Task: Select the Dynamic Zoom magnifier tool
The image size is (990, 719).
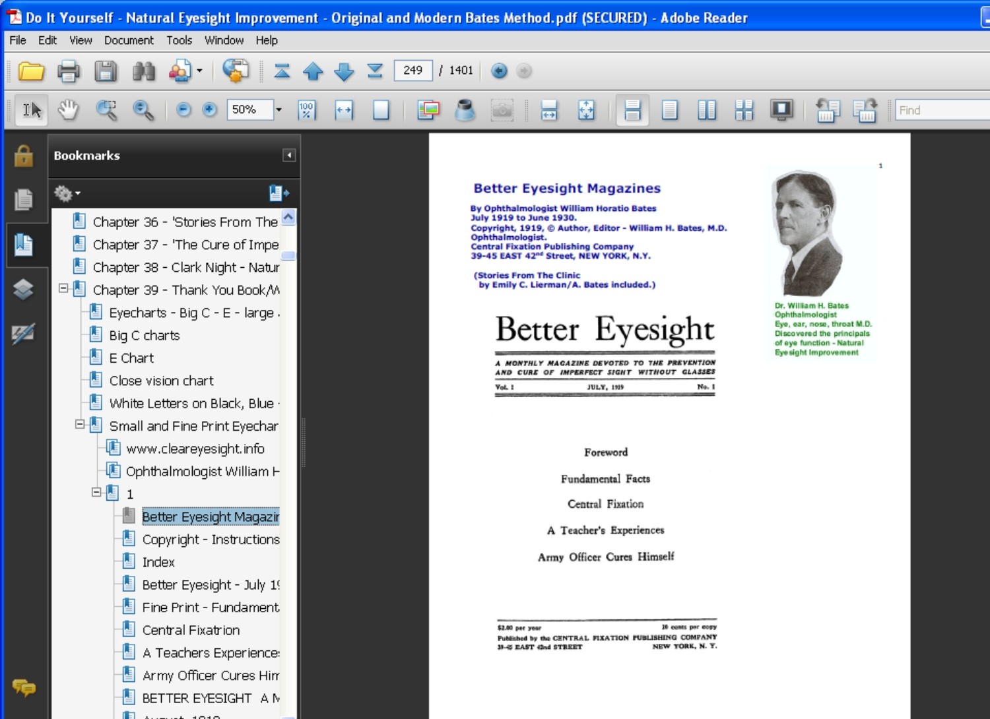Action: (143, 110)
